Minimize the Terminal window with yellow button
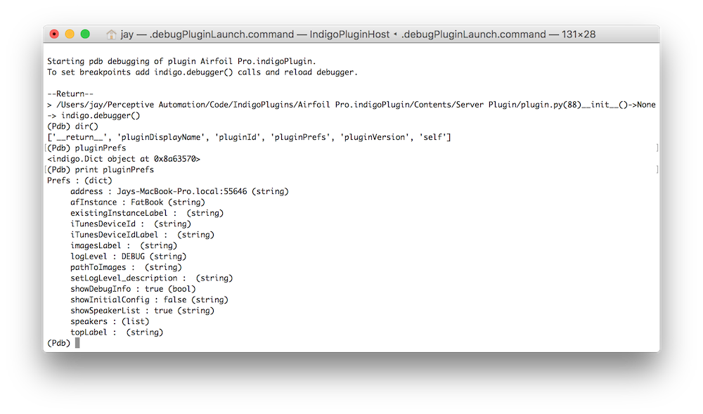Viewport: 703px width, 414px height. (x=70, y=34)
